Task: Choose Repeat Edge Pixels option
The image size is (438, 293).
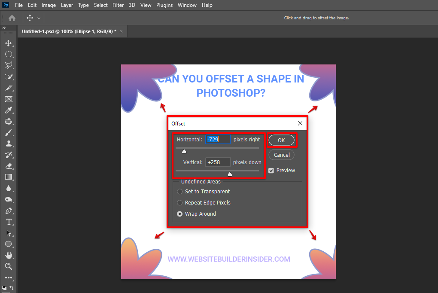Action: pyautogui.click(x=180, y=203)
